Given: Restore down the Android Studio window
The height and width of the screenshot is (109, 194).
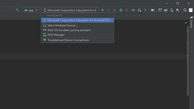Looking at the screenshot, I should [178, 3].
